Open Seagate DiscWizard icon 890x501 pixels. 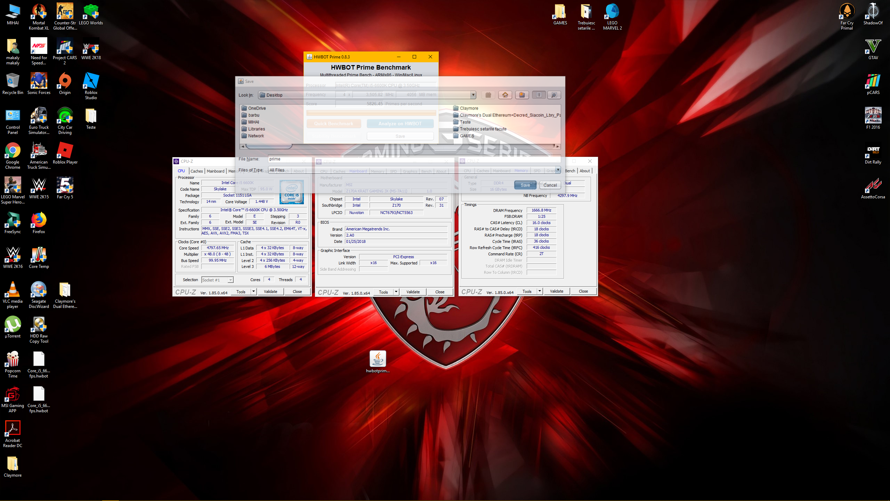39,295
